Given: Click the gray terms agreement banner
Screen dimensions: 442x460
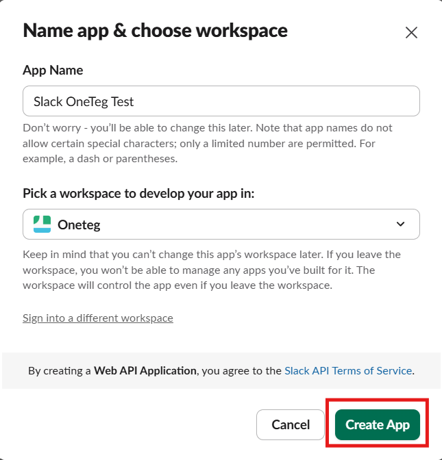Looking at the screenshot, I should click(x=221, y=370).
